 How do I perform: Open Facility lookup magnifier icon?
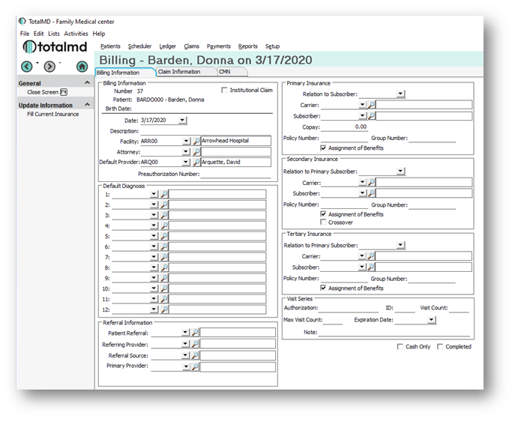(x=195, y=141)
